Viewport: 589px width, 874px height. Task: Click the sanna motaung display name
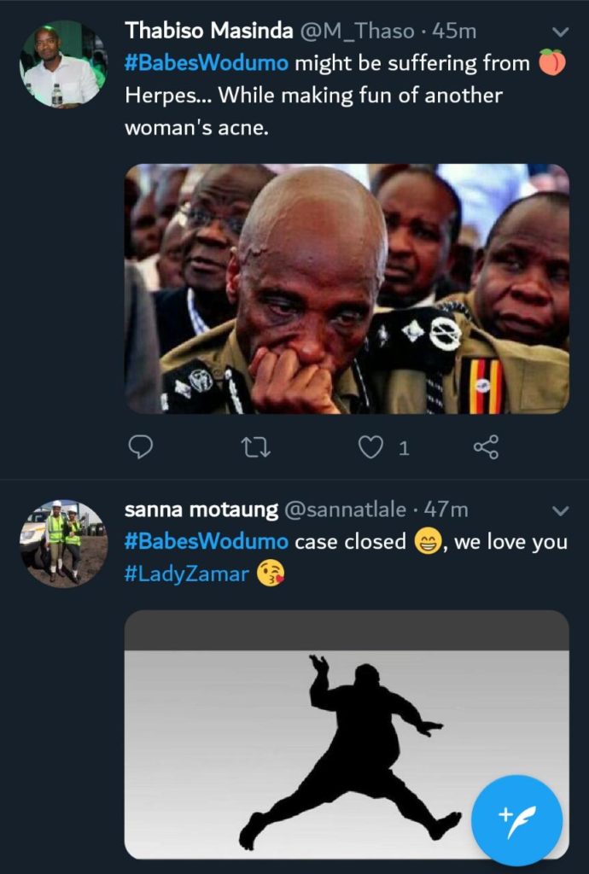click(x=201, y=510)
